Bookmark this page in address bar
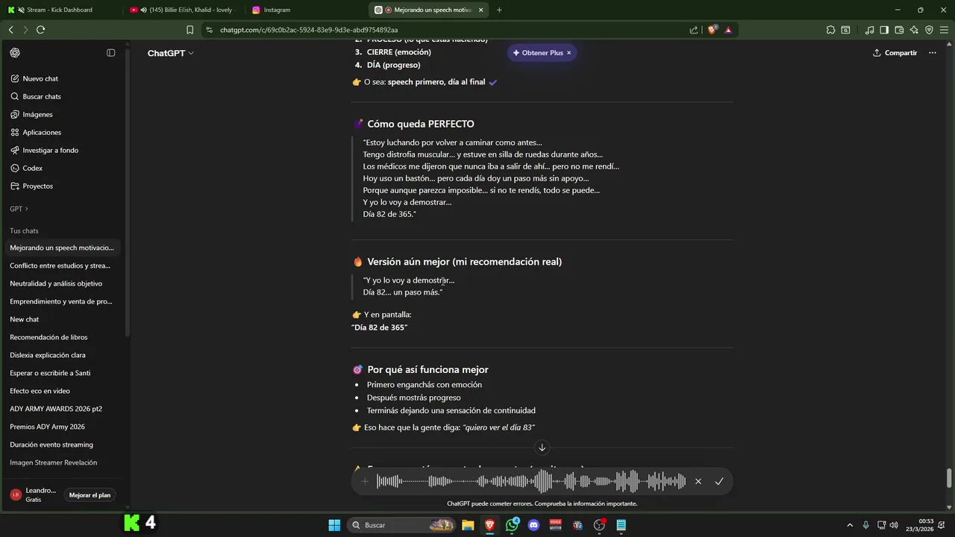Image resolution: width=955 pixels, height=537 pixels. [x=190, y=30]
